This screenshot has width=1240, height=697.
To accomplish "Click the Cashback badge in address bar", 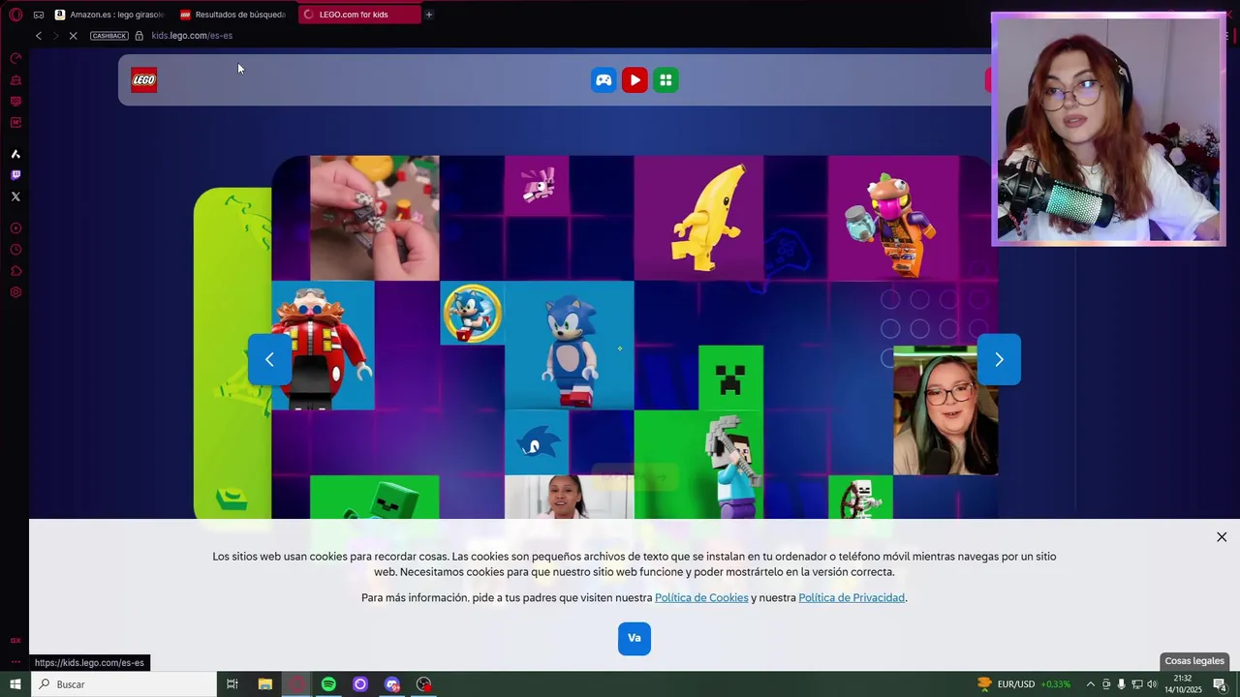I will (x=109, y=36).
